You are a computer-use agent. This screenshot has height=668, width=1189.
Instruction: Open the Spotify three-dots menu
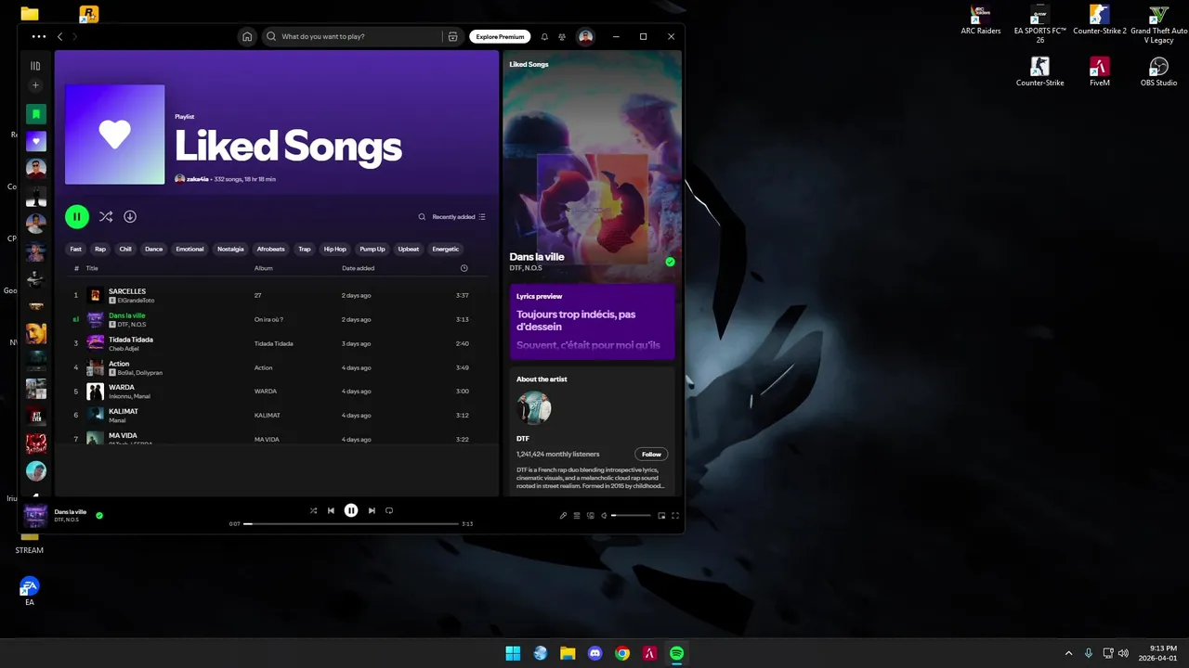point(38,37)
